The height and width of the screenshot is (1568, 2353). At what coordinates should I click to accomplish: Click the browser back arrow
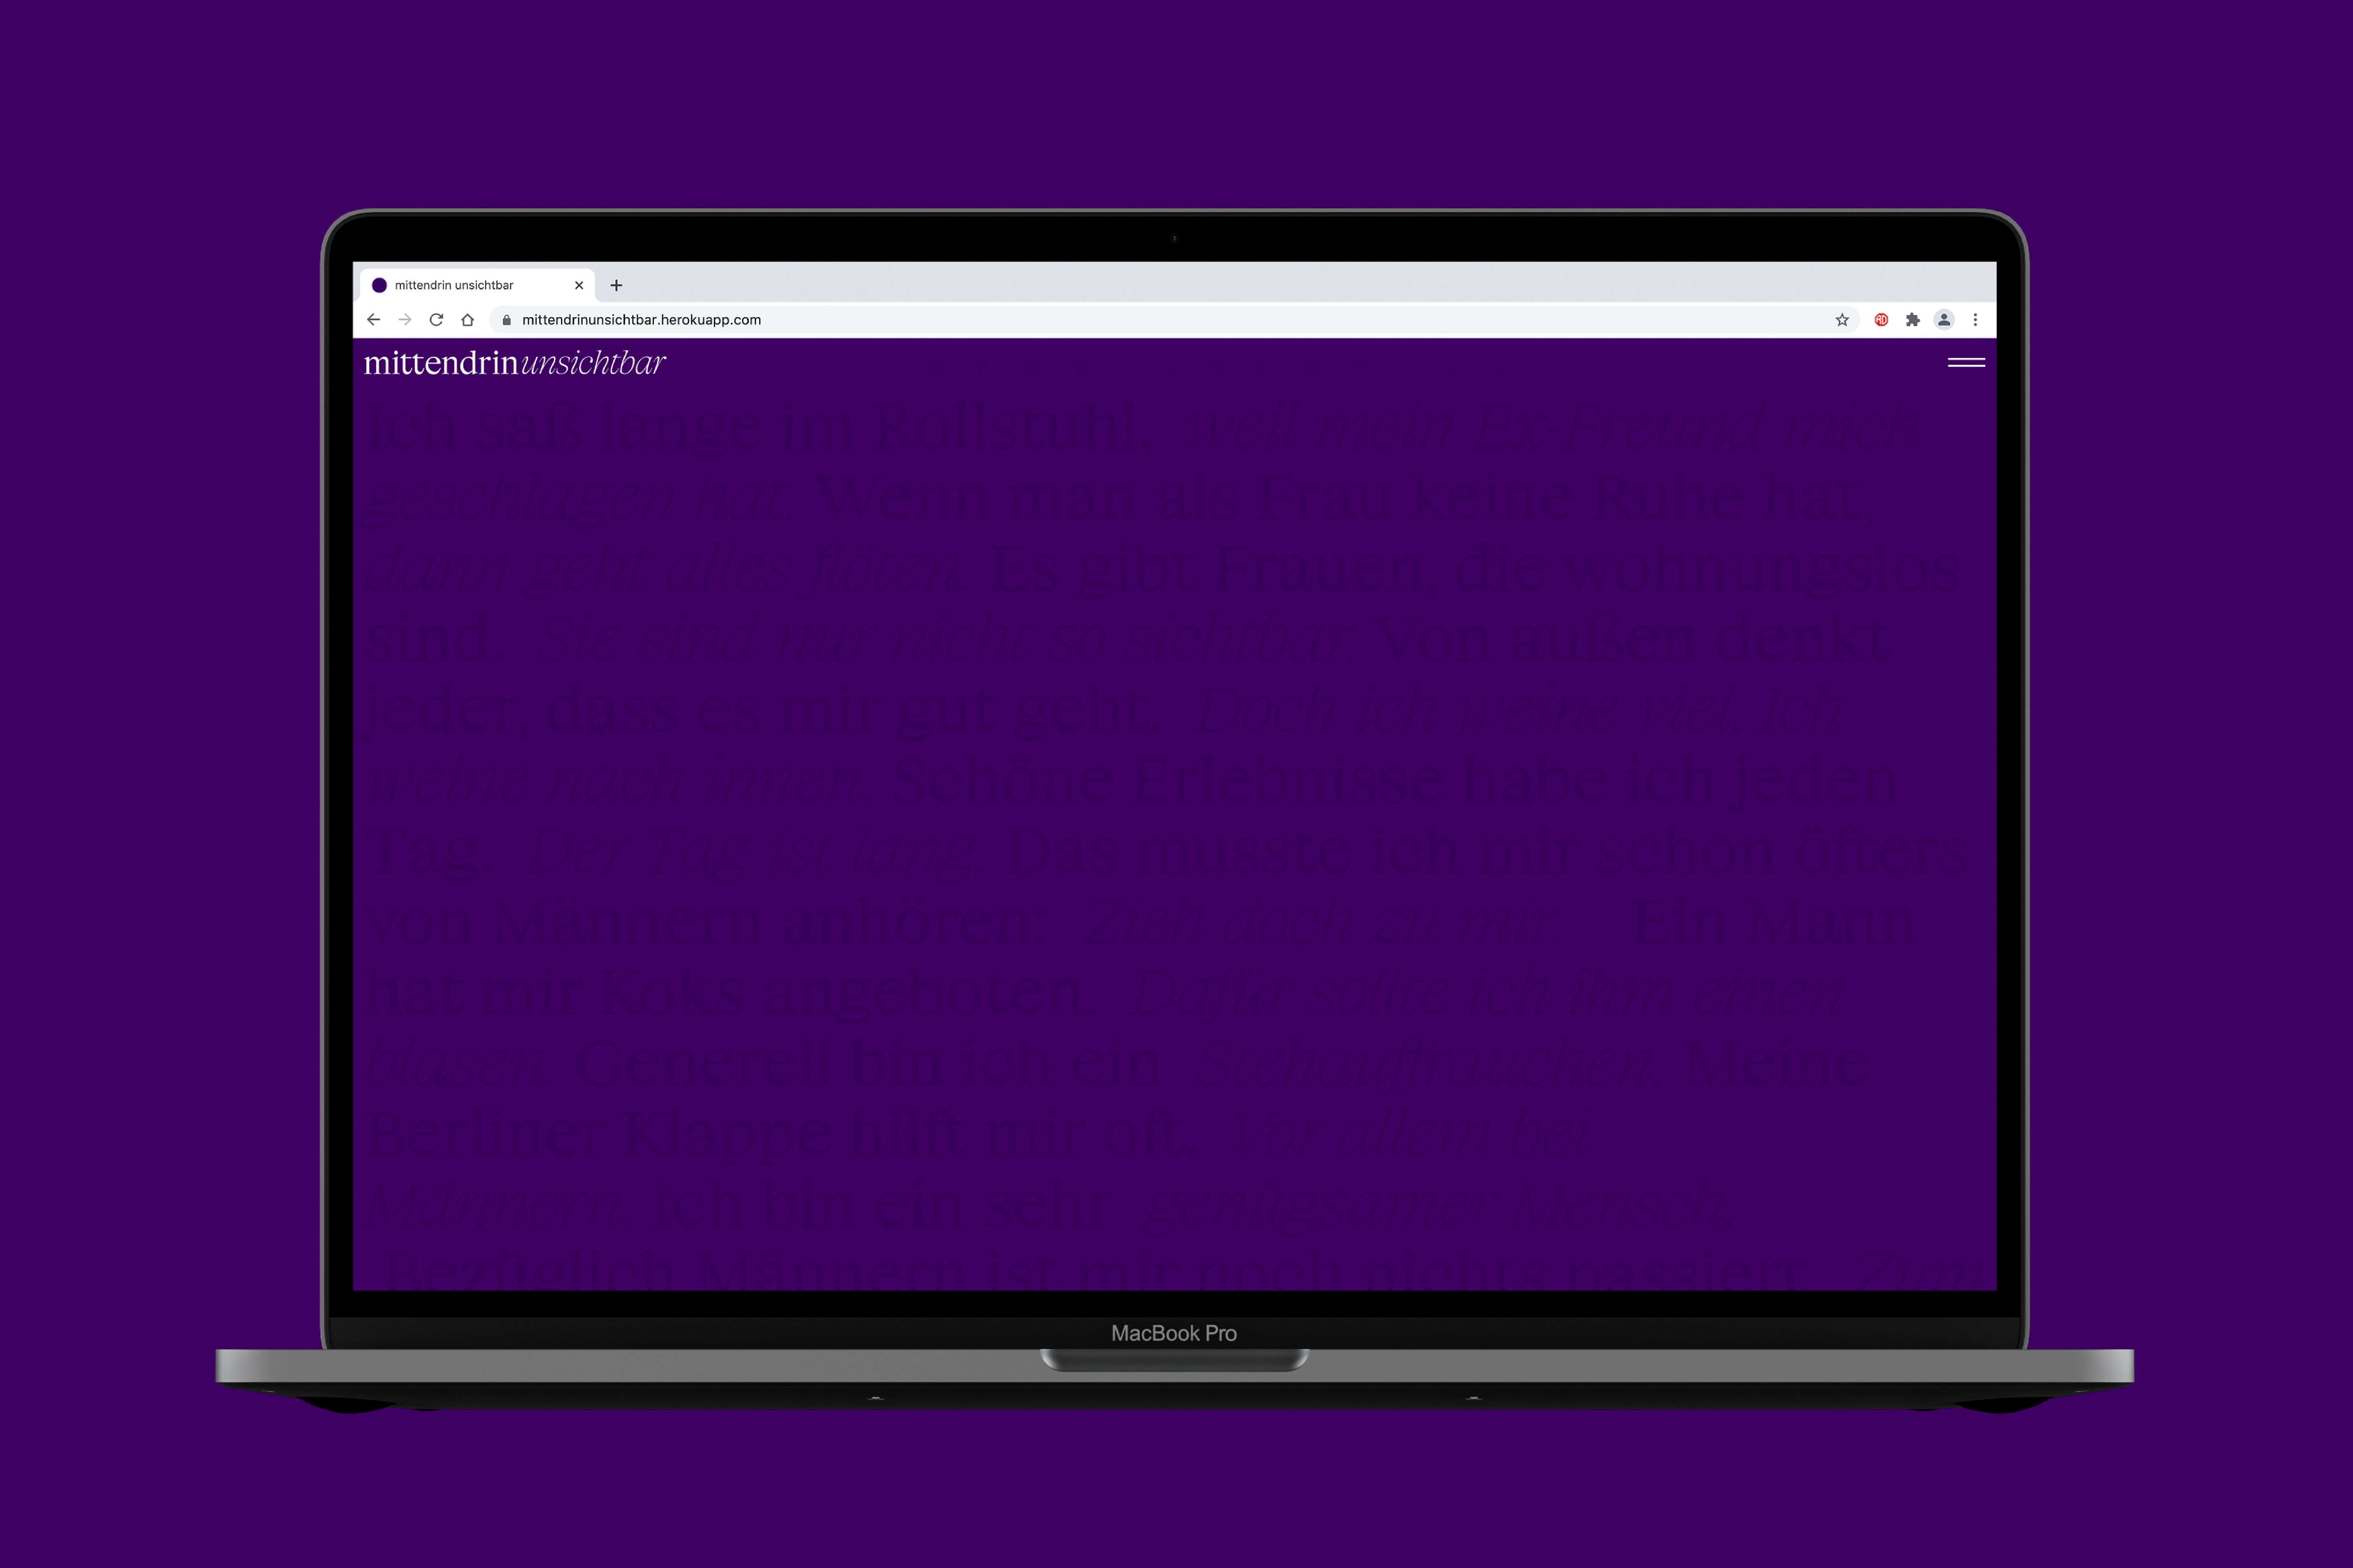pos(373,320)
